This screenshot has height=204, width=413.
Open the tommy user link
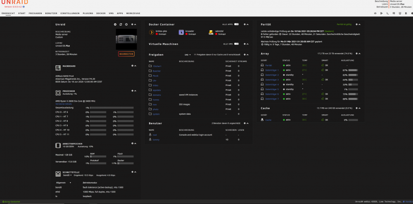tap(156, 140)
